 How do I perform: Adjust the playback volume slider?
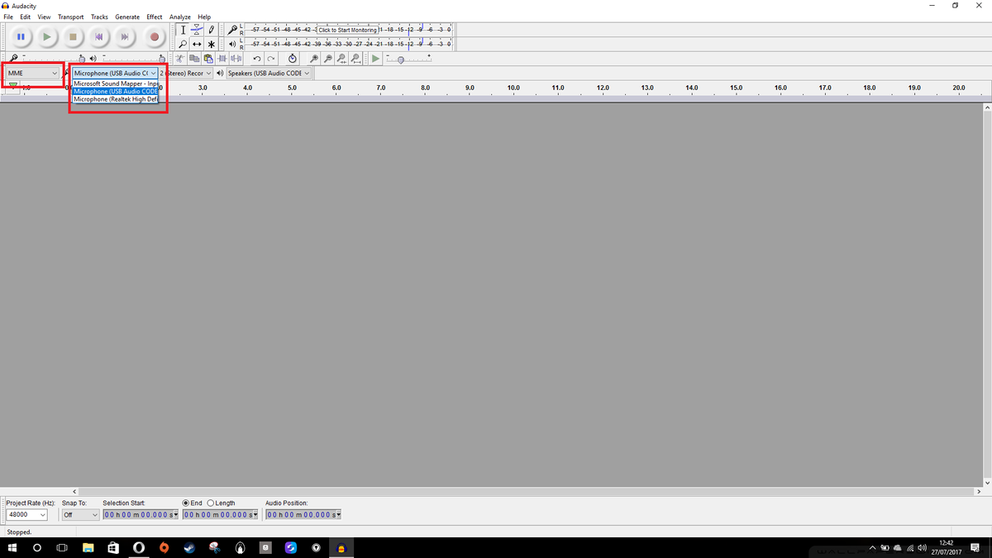tap(132, 59)
